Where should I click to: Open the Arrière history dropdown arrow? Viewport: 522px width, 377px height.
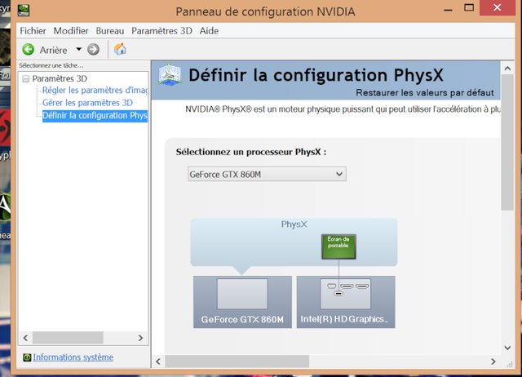tap(79, 50)
